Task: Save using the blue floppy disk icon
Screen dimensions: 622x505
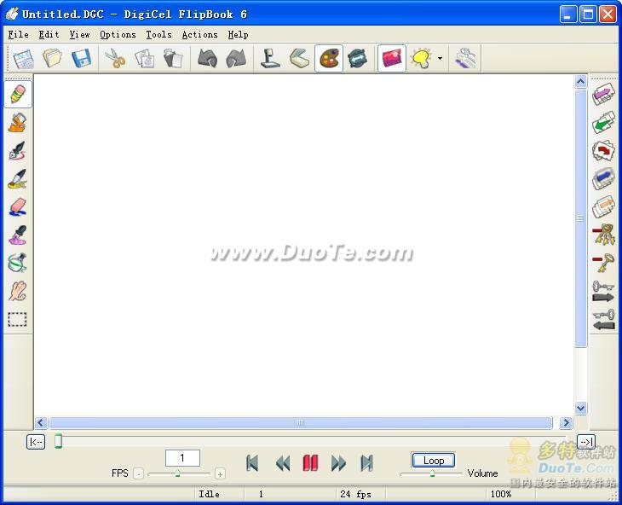Action: coord(81,59)
